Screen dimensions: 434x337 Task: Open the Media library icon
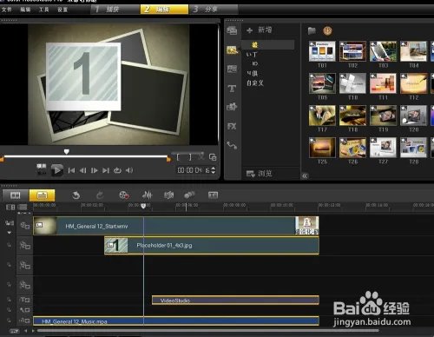point(232,30)
